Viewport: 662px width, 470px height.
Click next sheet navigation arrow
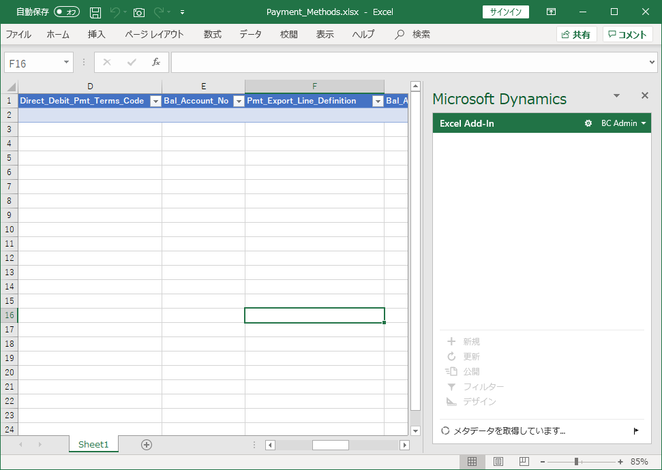(40, 445)
